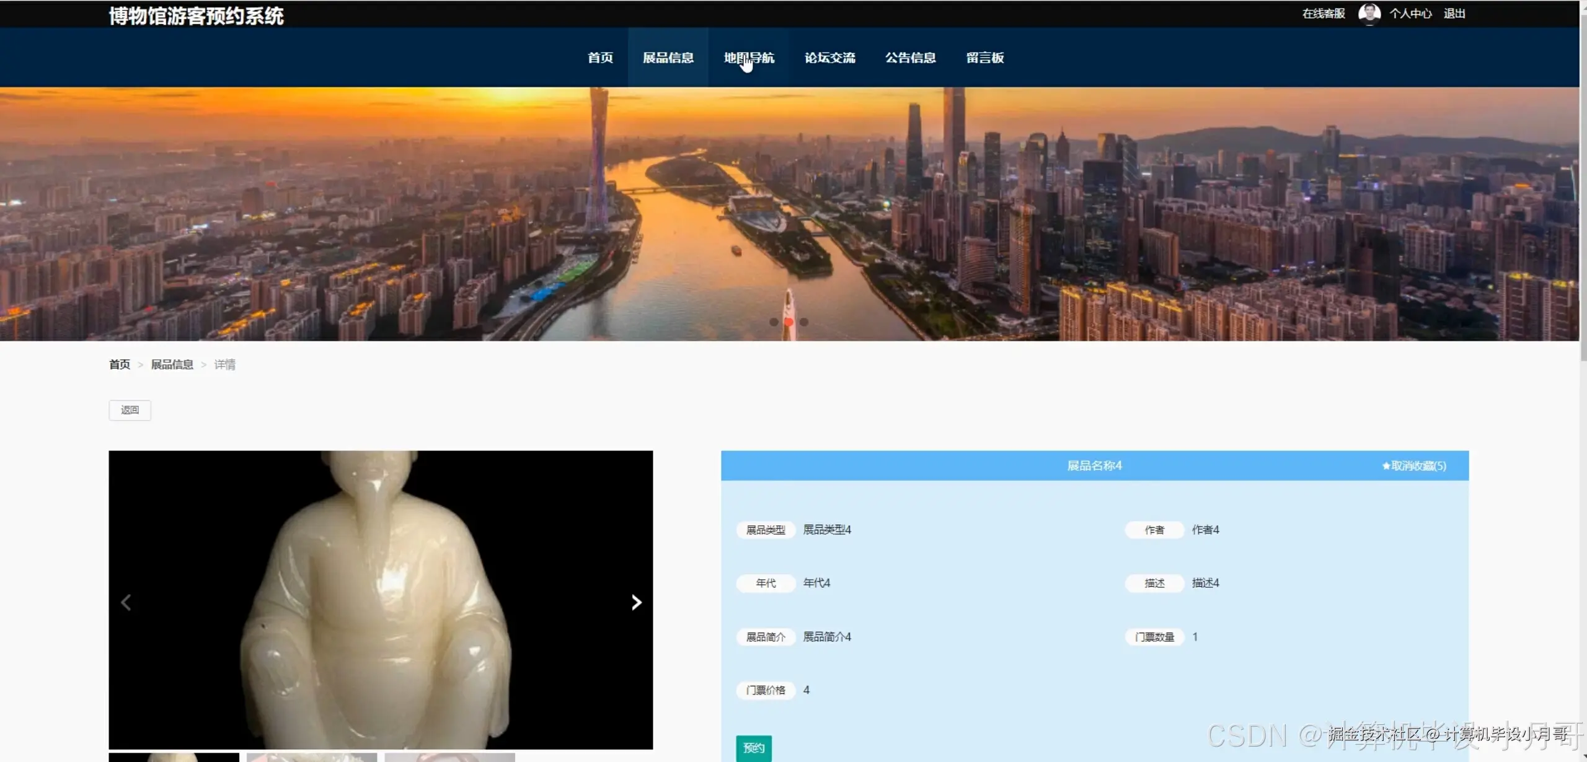The image size is (1587, 762).
Task: Open 首页 in navigation bar
Action: [600, 58]
